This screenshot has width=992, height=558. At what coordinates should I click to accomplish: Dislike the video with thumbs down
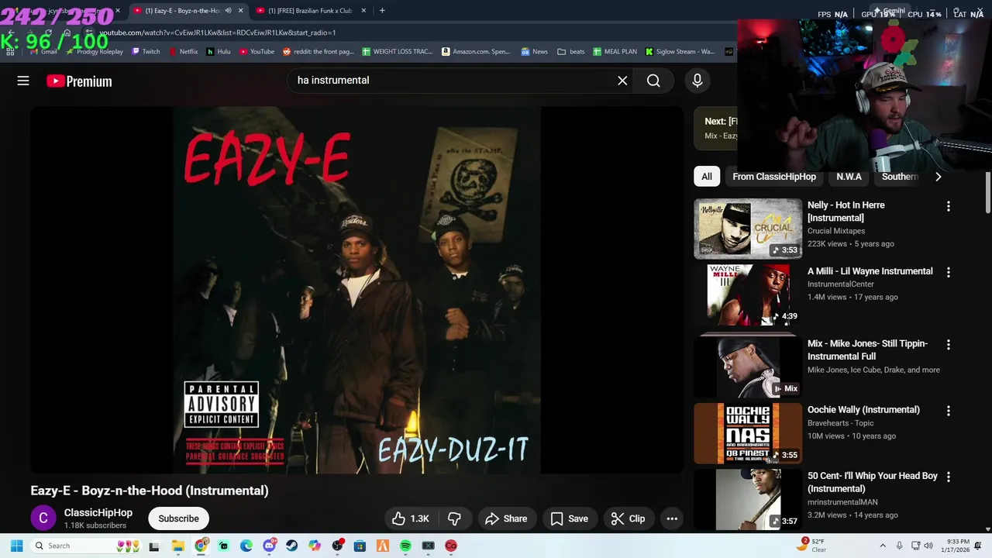(454, 518)
